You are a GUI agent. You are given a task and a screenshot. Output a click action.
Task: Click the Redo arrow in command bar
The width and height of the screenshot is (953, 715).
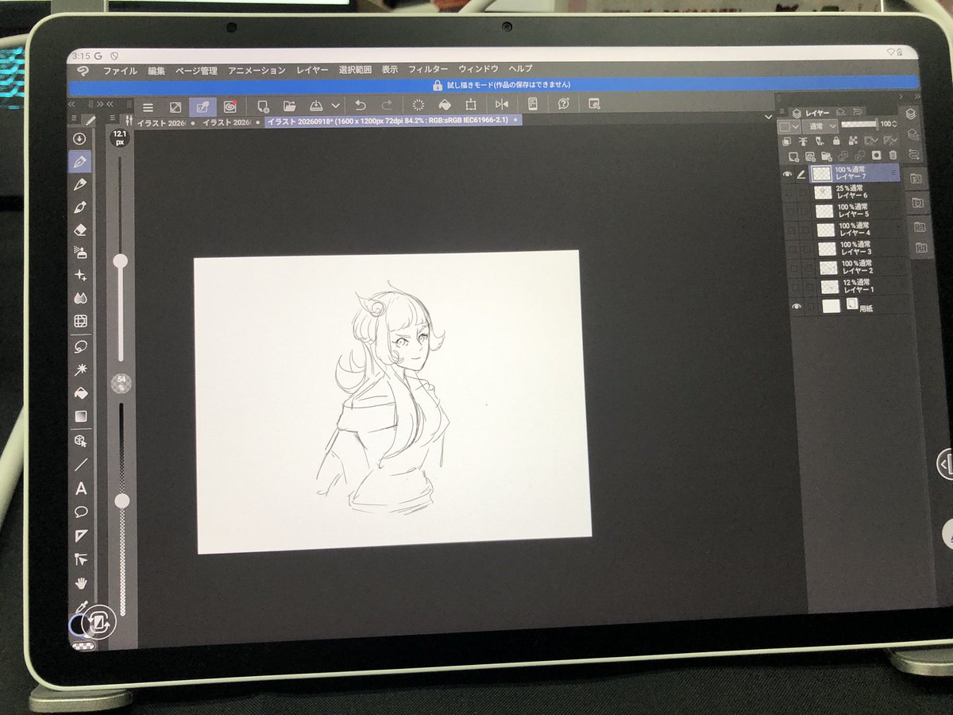[x=387, y=105]
